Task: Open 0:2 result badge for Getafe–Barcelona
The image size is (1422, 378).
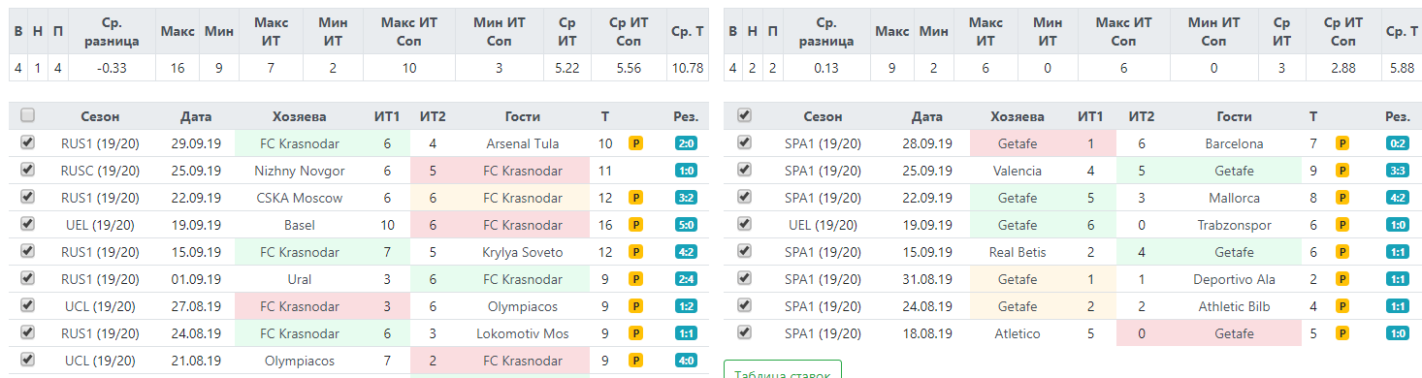Action: (1398, 143)
